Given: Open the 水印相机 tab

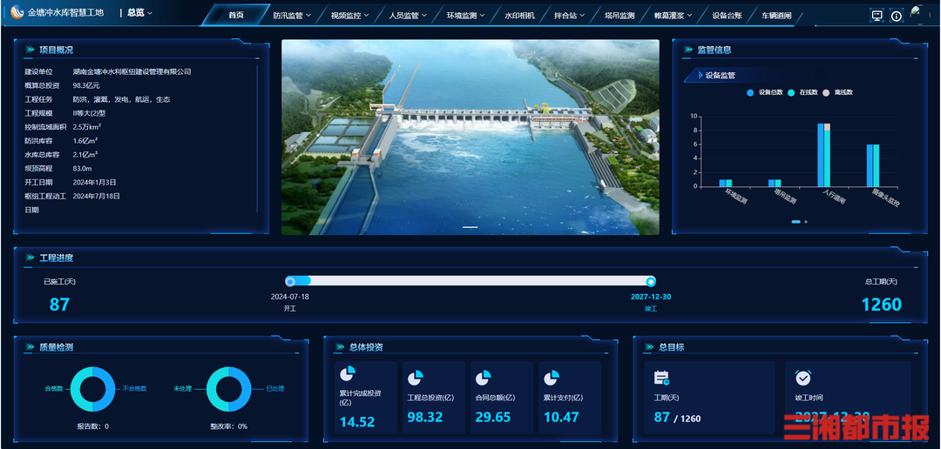Looking at the screenshot, I should (519, 16).
